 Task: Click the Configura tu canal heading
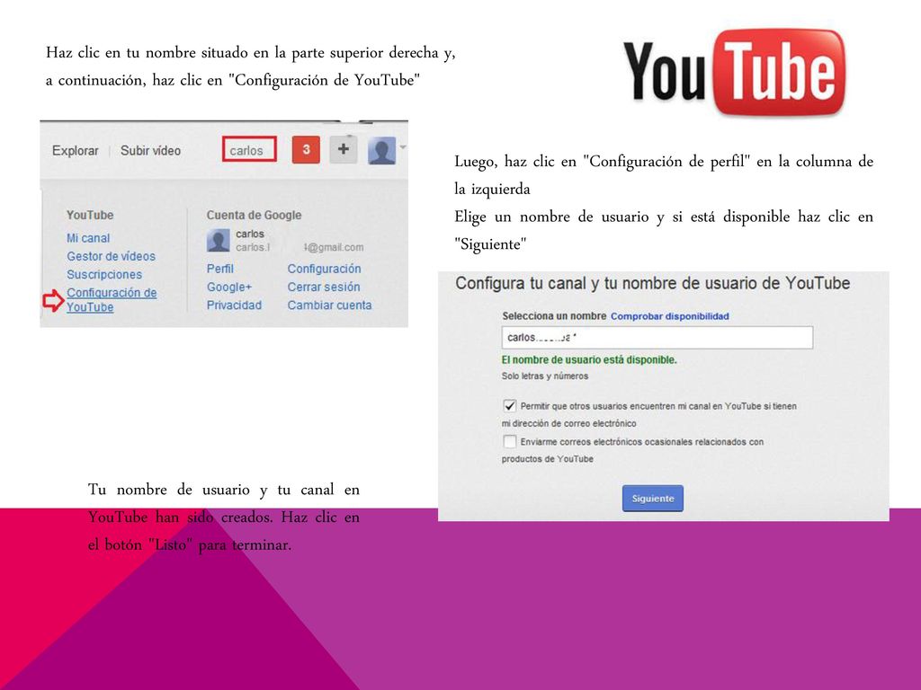click(x=653, y=283)
